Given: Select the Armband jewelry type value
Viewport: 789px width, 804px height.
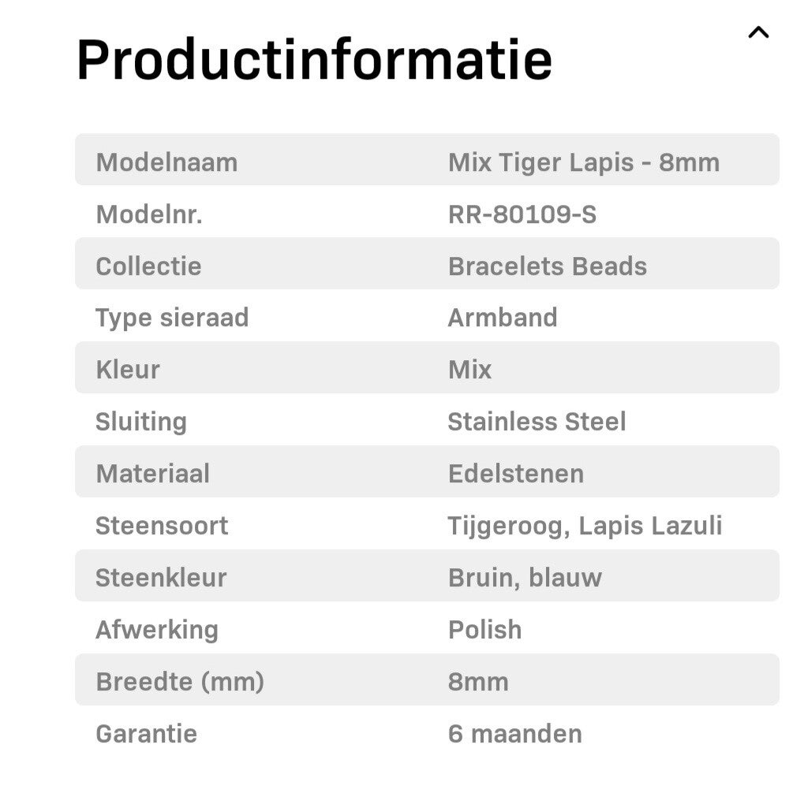Looking at the screenshot, I should point(502,318).
